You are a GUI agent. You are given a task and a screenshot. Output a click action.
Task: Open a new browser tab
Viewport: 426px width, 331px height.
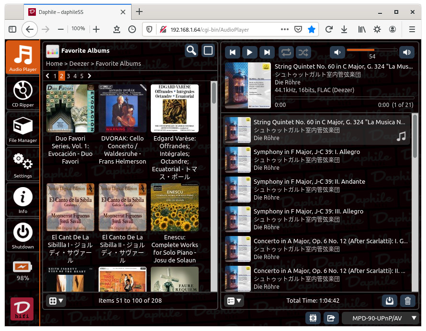click(x=139, y=12)
